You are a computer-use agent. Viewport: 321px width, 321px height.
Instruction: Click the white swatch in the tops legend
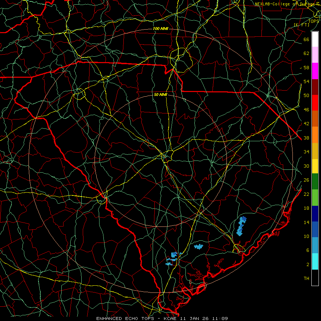315,39
